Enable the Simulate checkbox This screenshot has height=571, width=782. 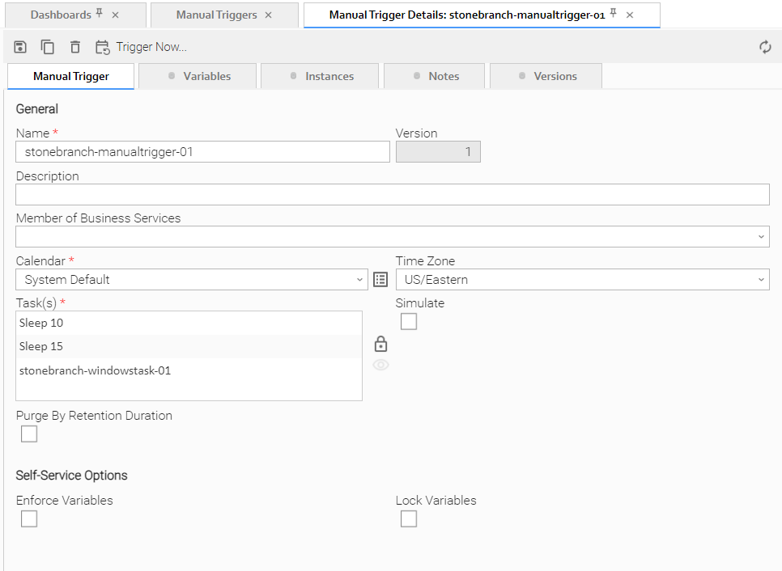[409, 322]
